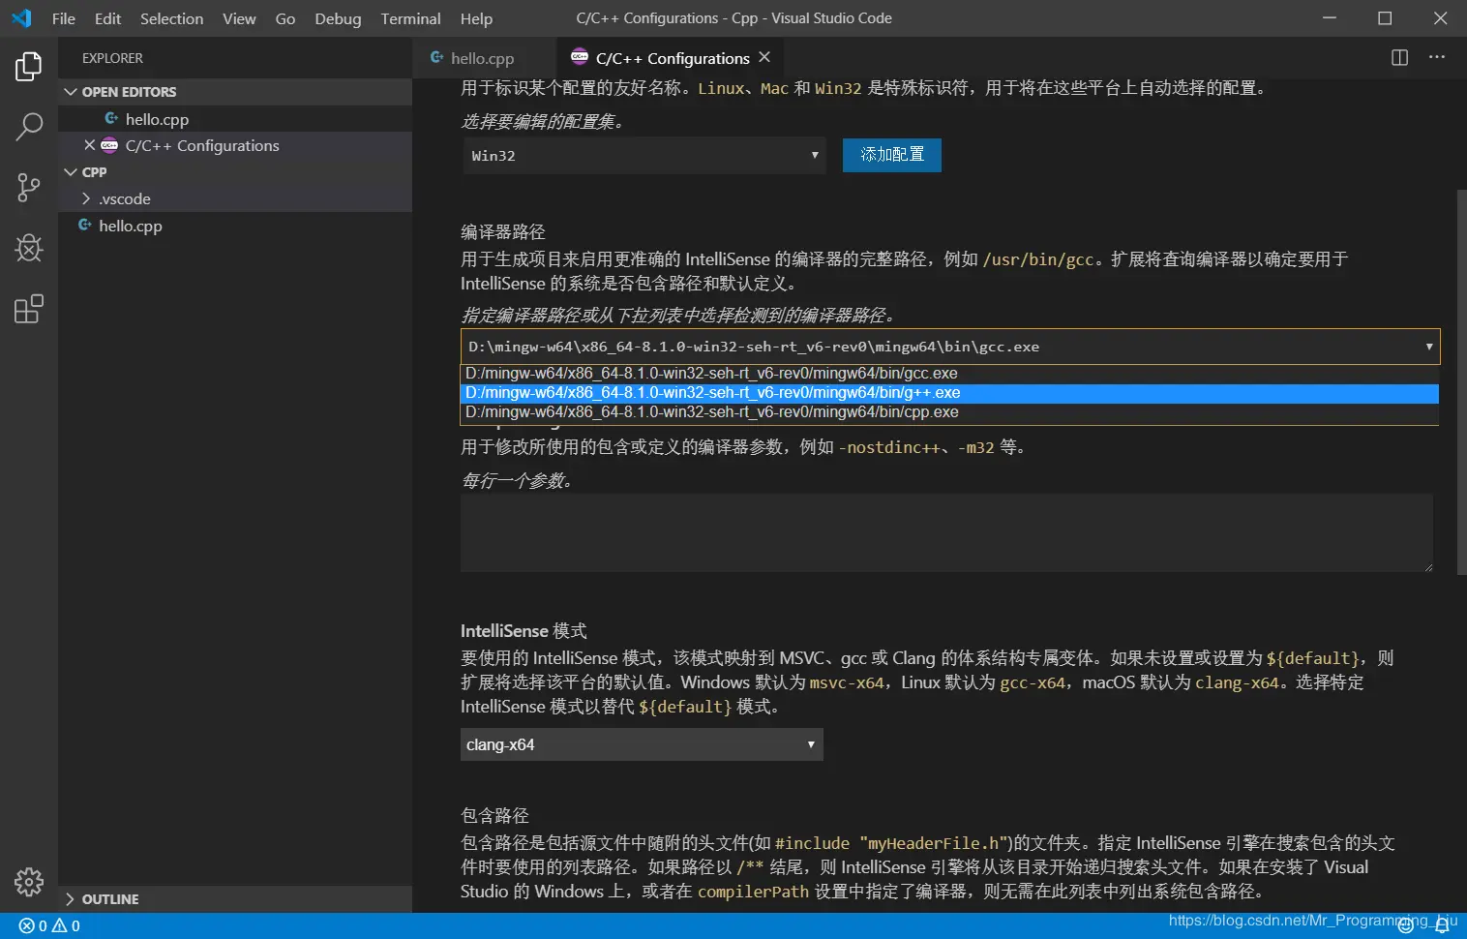Click the errors and warnings status indicator
The image size is (1467, 939).
[x=49, y=925]
